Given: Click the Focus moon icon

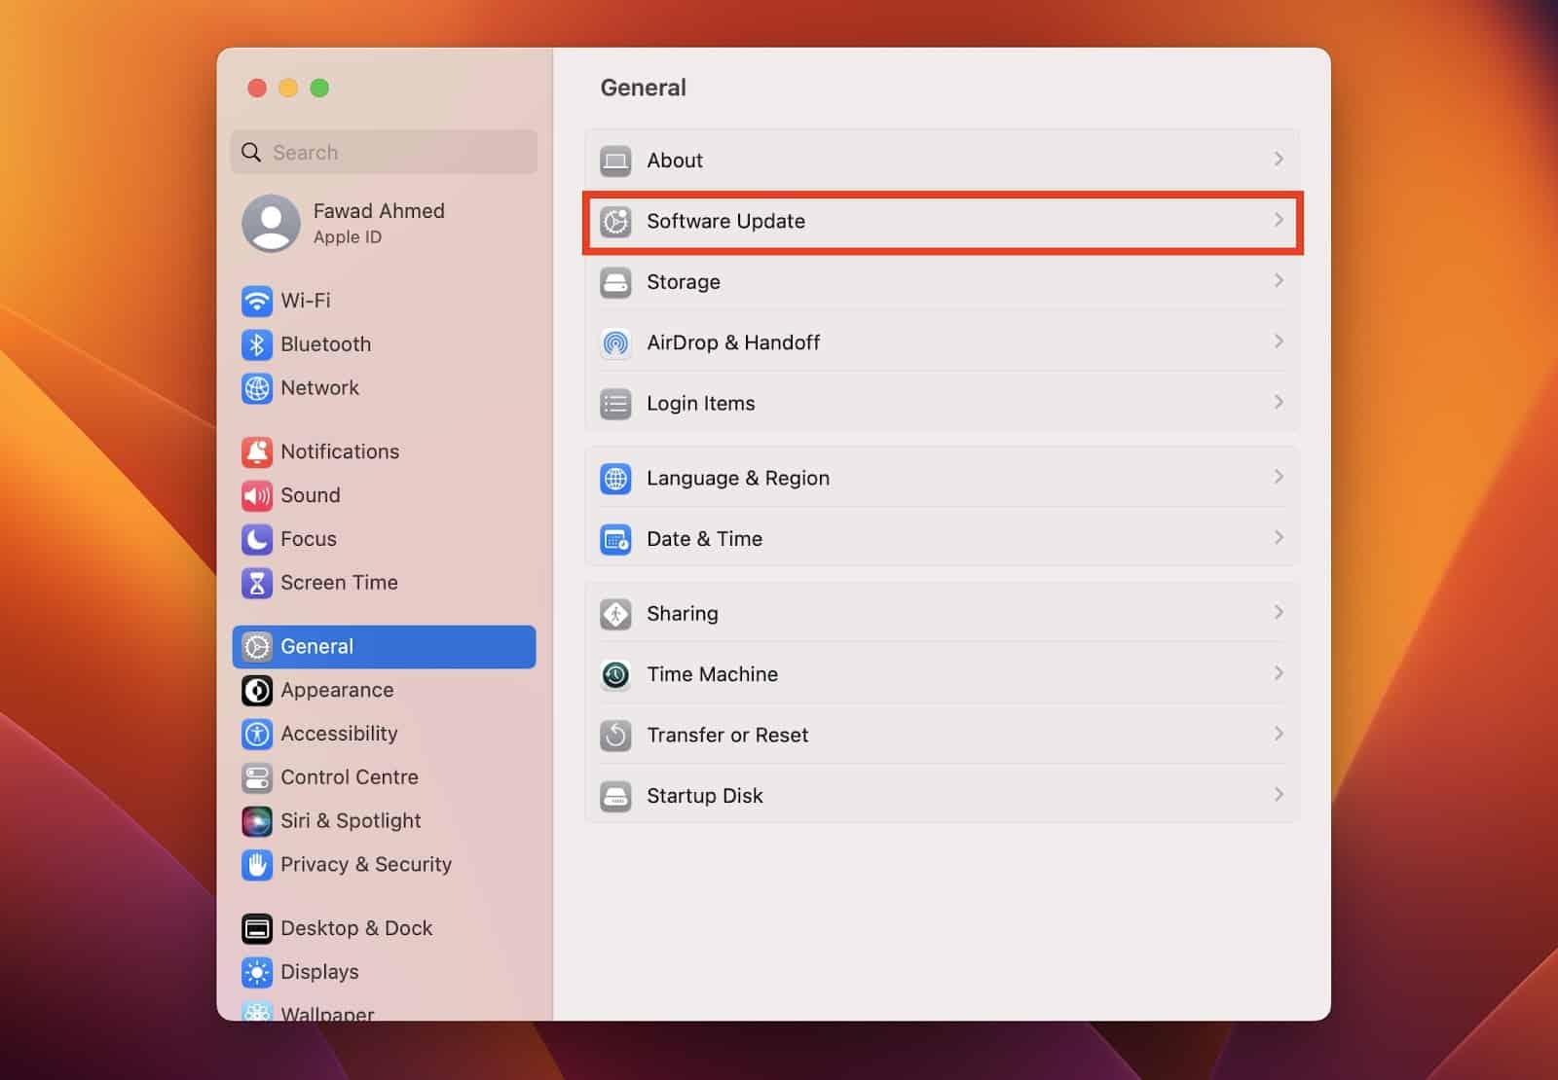Looking at the screenshot, I should click(257, 539).
